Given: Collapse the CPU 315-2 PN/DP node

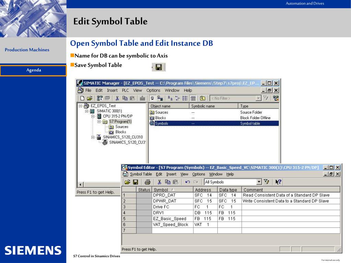Looking at the screenshot, I should 93,116.
